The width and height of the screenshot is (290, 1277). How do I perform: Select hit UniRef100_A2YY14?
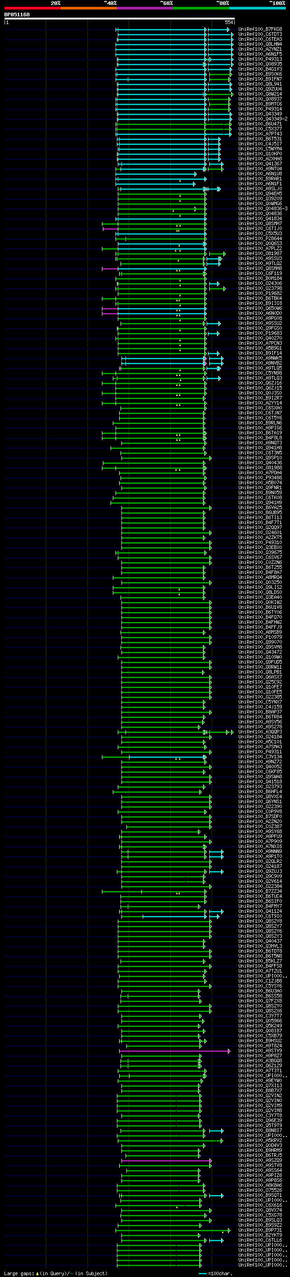(x=260, y=403)
